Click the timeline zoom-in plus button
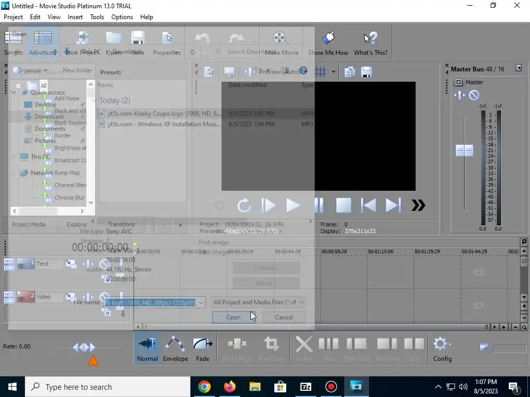The width and height of the screenshot is (530, 397). tap(504, 327)
